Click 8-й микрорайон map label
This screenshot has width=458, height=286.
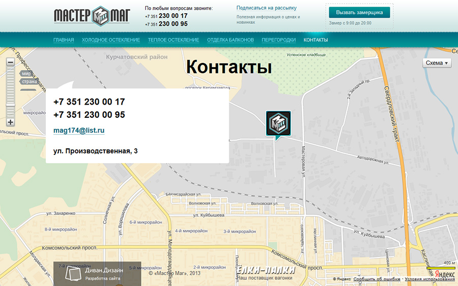click(x=61, y=230)
